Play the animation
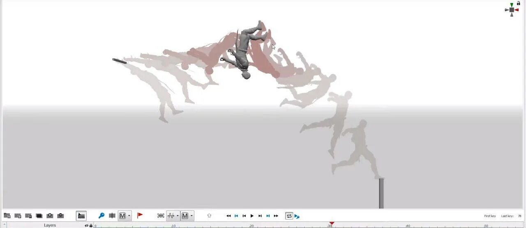The image size is (526, 228). (x=252, y=216)
